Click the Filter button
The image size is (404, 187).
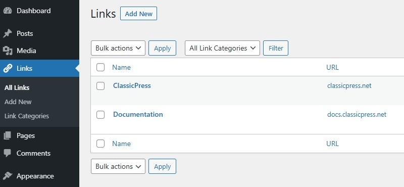[276, 48]
